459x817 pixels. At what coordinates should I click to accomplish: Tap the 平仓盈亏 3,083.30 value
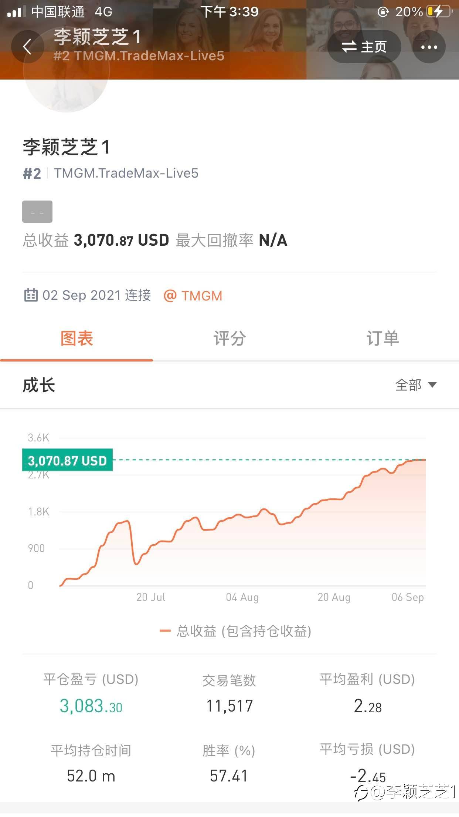coord(91,706)
